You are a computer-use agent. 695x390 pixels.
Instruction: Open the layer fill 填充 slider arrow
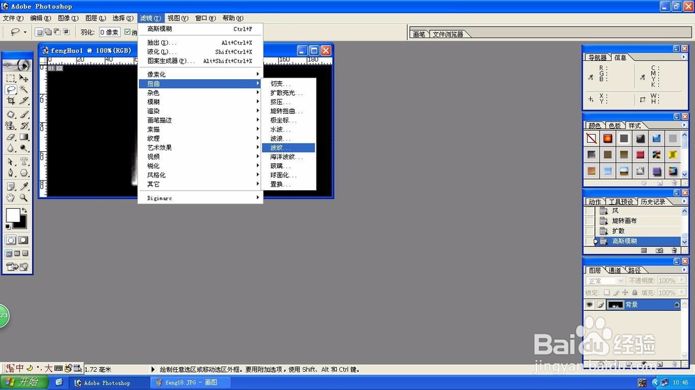pyautogui.click(x=682, y=293)
